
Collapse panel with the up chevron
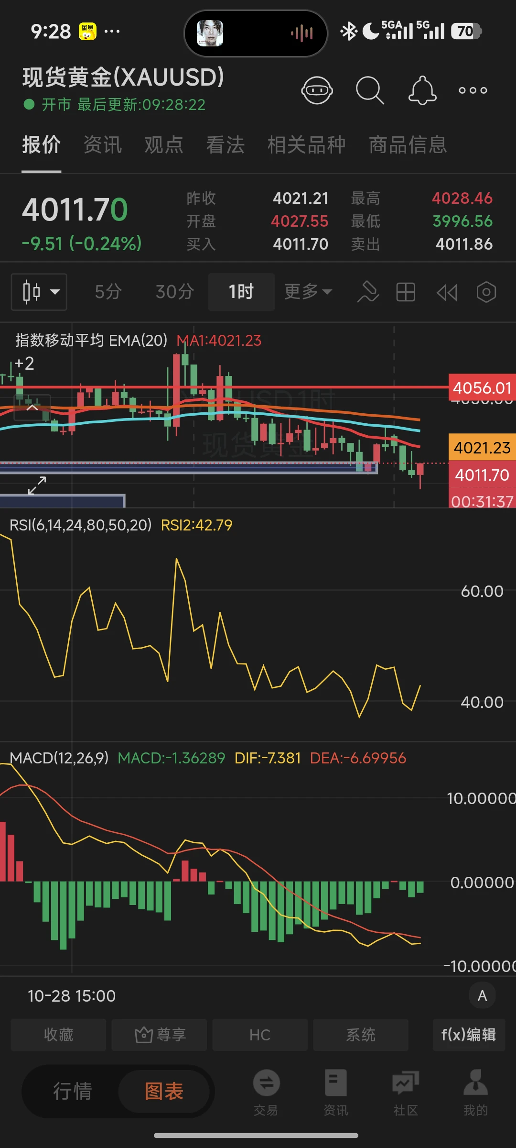pos(32,408)
